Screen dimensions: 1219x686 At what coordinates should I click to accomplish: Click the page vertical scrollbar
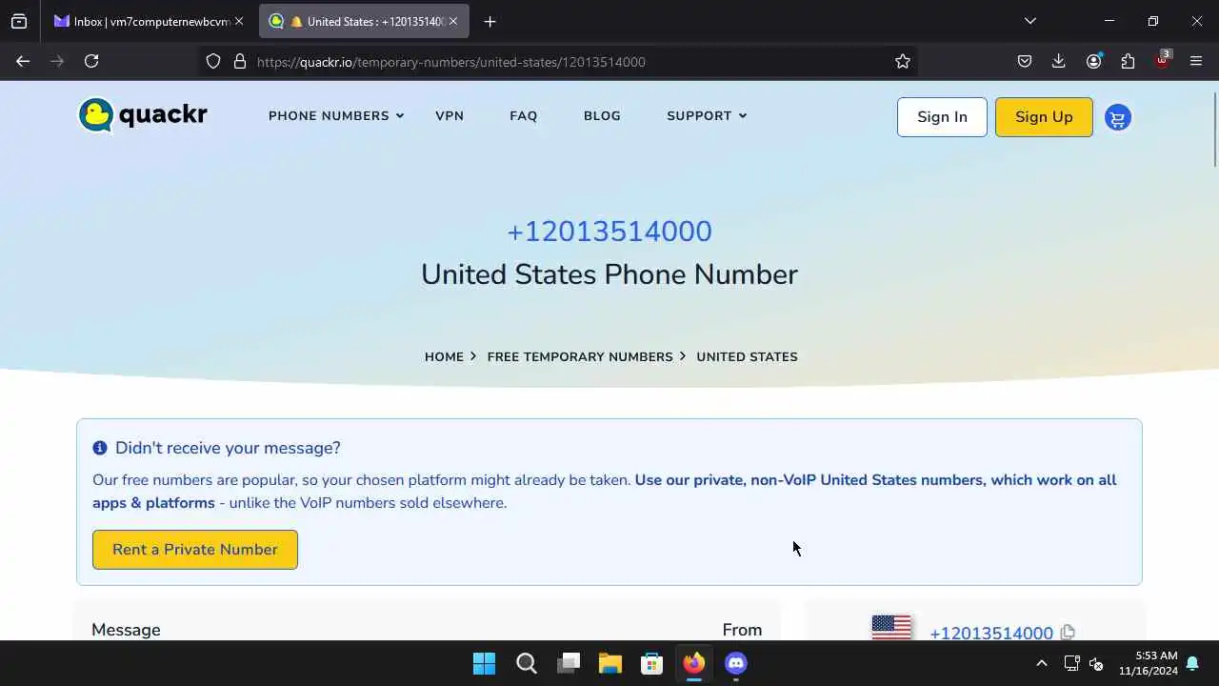(x=1215, y=129)
